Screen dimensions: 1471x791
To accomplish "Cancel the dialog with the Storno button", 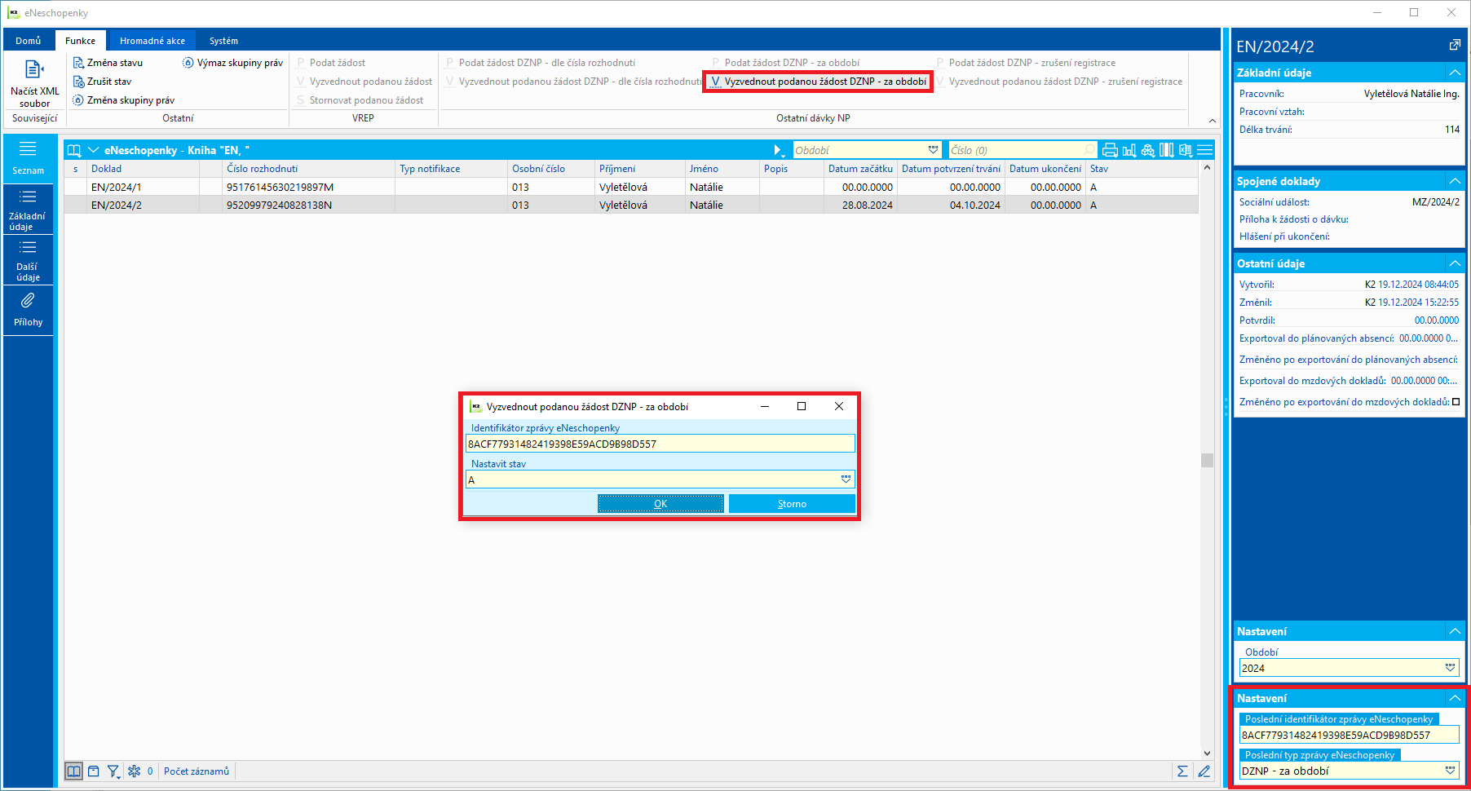I will coord(792,504).
